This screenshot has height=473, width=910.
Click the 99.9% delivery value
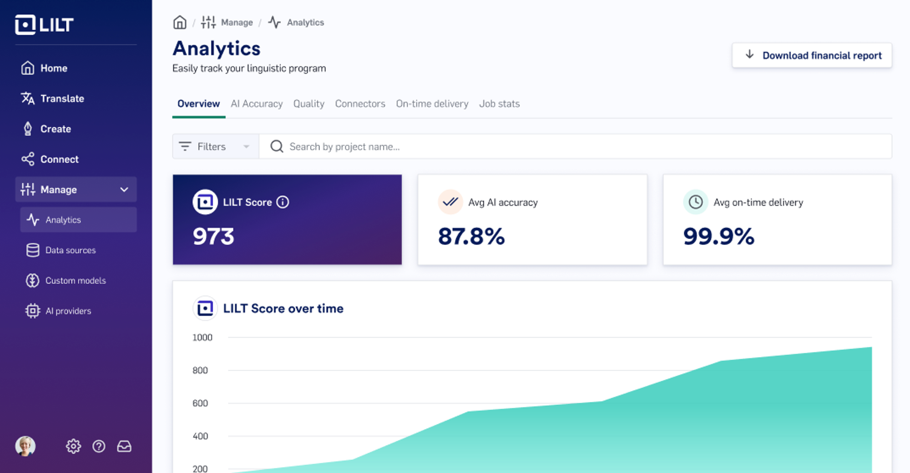(x=719, y=237)
